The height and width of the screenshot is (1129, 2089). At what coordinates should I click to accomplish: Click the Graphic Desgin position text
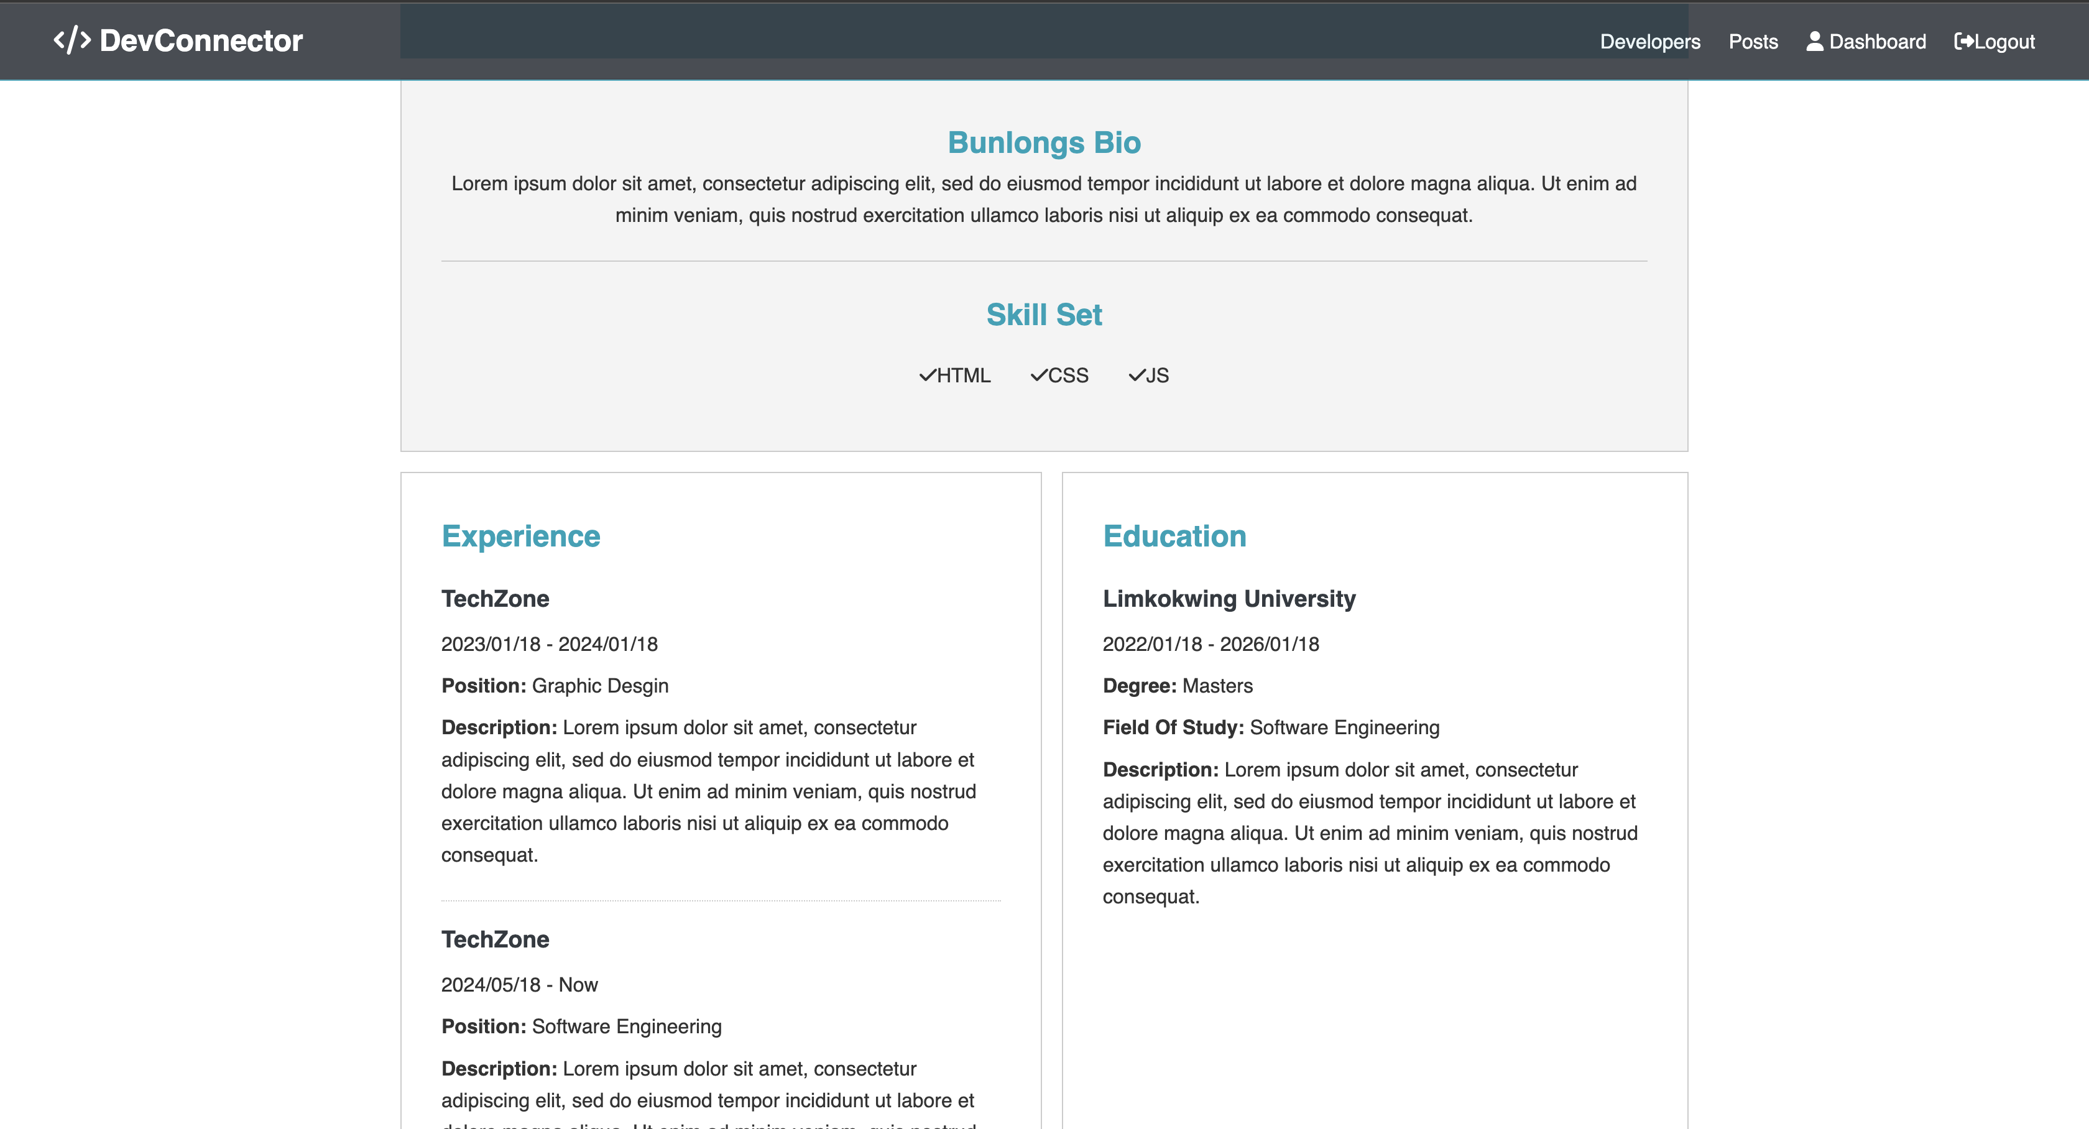(x=599, y=685)
